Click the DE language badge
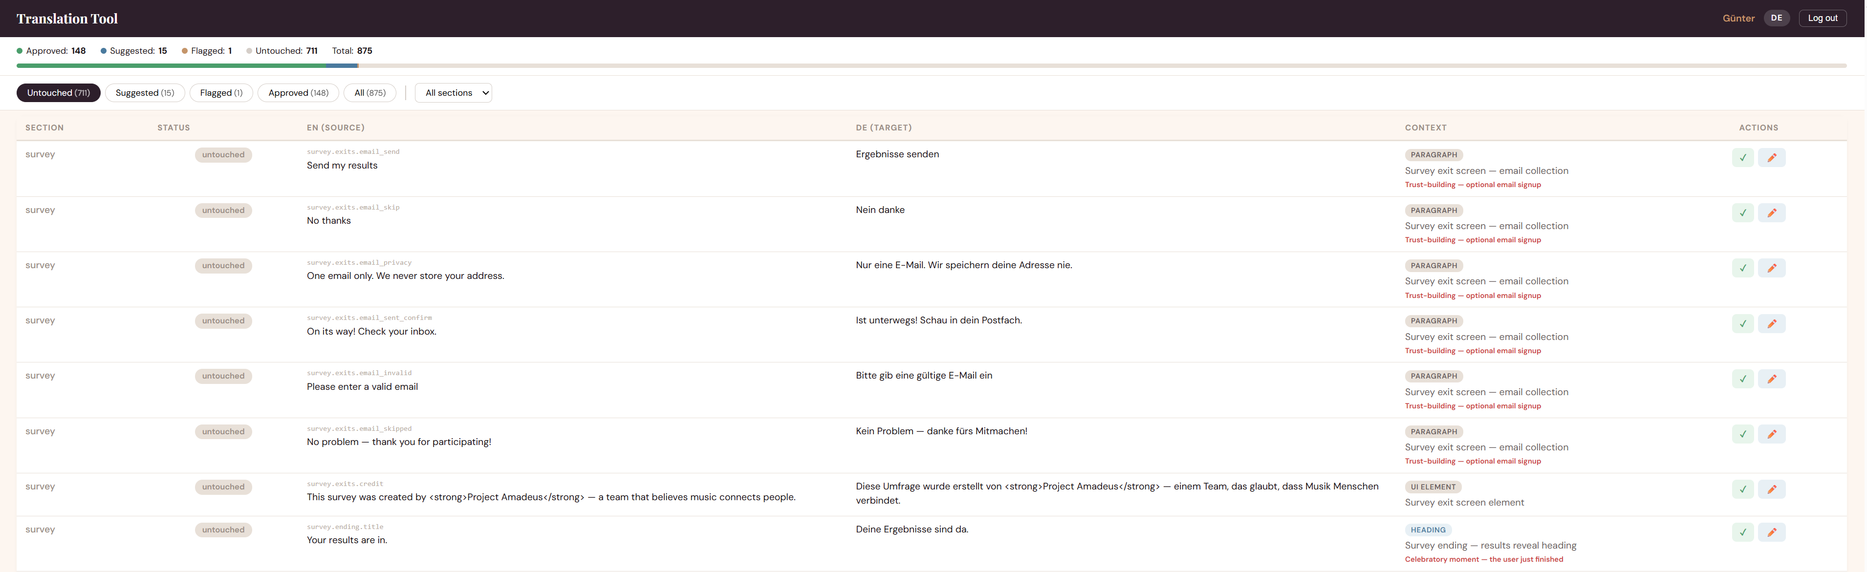The height and width of the screenshot is (572, 1867). pyautogui.click(x=1777, y=18)
